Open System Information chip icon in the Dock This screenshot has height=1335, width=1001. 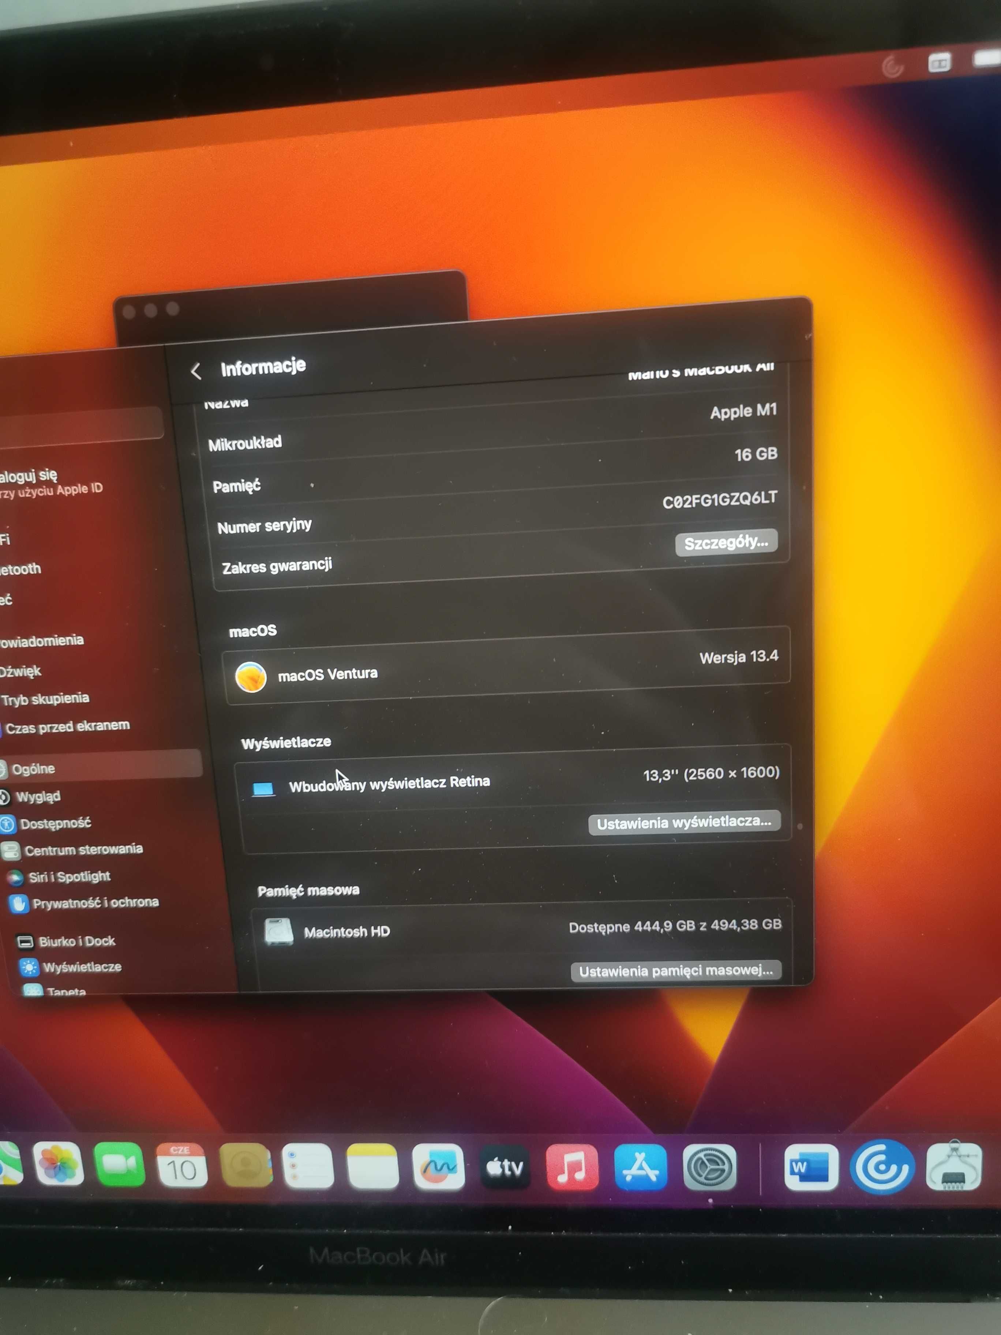tap(953, 1166)
